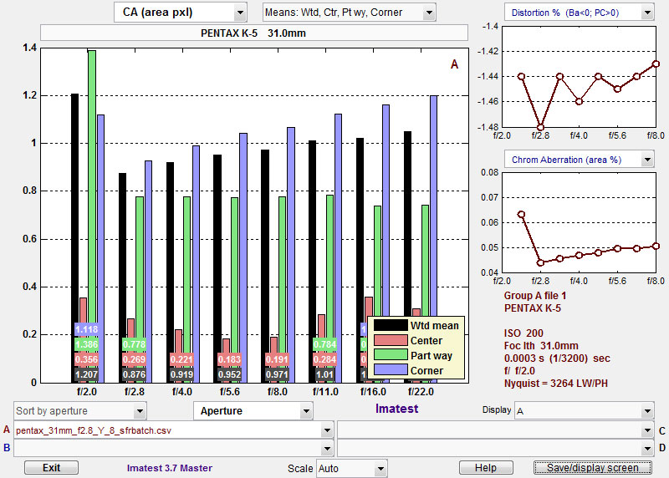This screenshot has width=669, height=478.
Task: Open the Distortion % dropdown
Action: pyautogui.click(x=579, y=13)
